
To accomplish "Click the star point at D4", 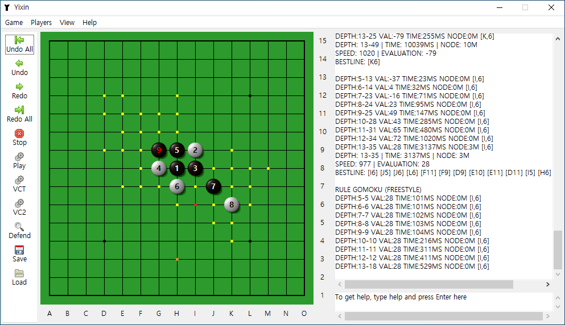I will point(104,241).
